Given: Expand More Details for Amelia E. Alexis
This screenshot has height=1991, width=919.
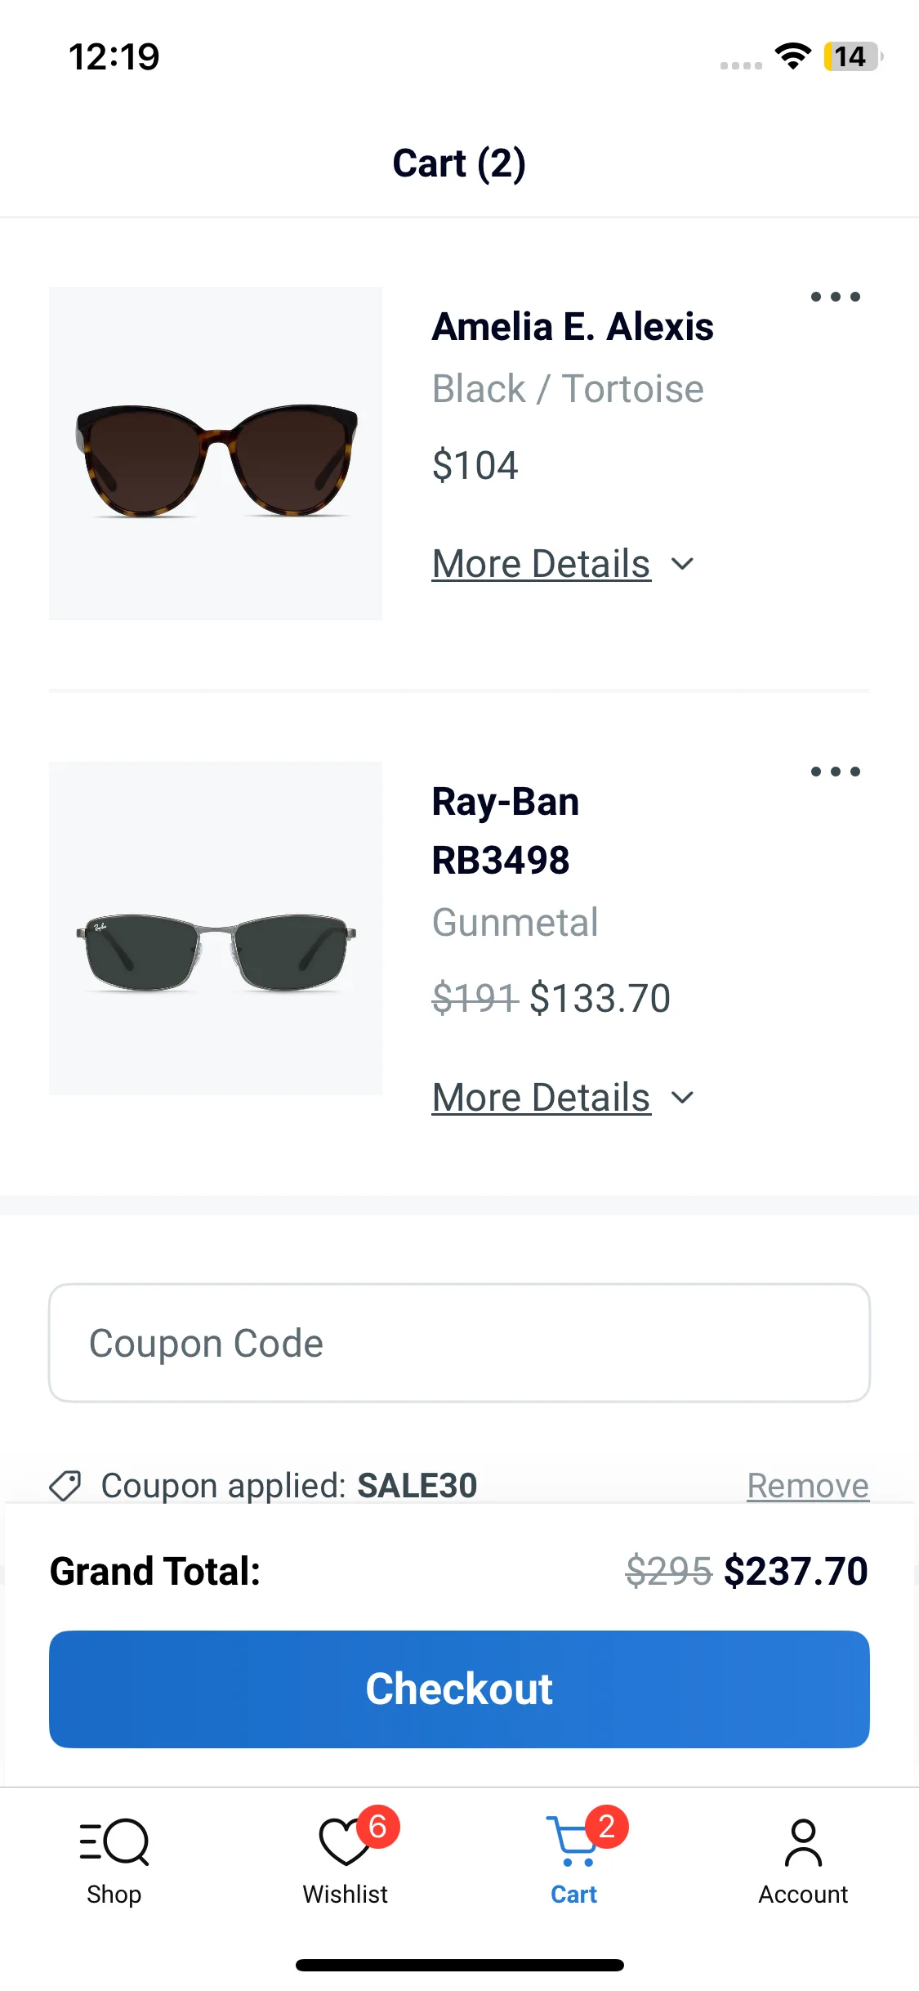Looking at the screenshot, I should click(x=541, y=564).
